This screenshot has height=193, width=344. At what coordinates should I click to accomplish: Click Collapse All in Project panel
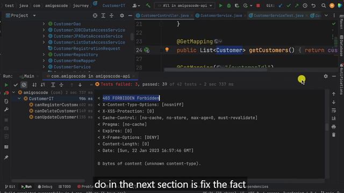pos(111,16)
